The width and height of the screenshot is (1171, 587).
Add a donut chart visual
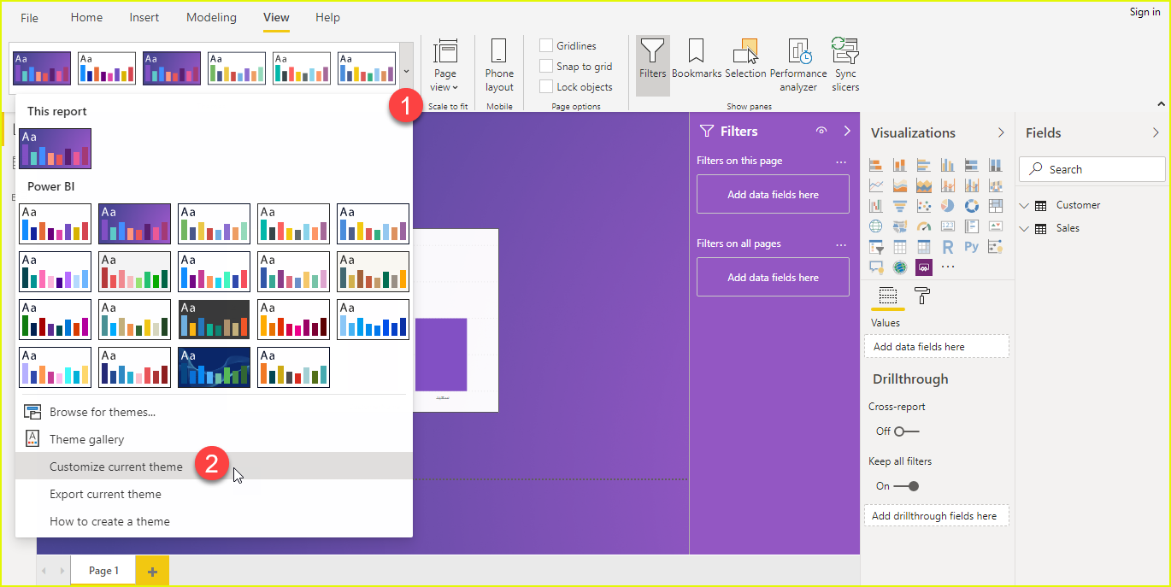click(972, 205)
